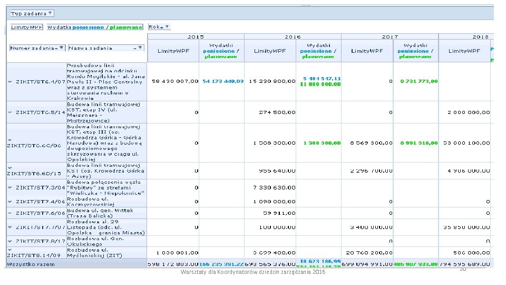
Task: Expand row ZIKIT/ST6.4/07
Action: [x=10, y=82]
